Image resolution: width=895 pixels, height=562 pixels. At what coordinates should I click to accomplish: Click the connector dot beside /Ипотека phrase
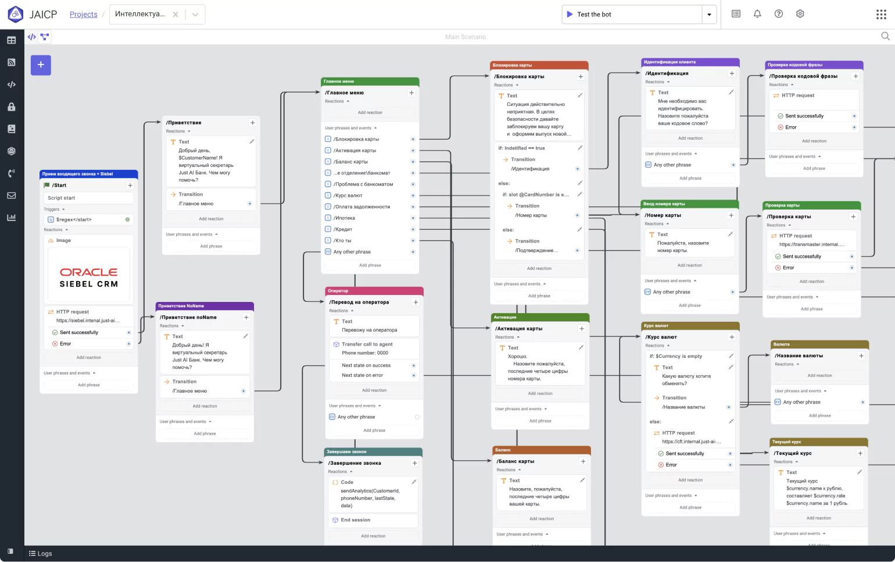pos(413,218)
